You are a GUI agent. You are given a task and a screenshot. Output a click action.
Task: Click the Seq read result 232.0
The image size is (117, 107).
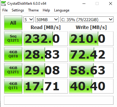point(46,39)
